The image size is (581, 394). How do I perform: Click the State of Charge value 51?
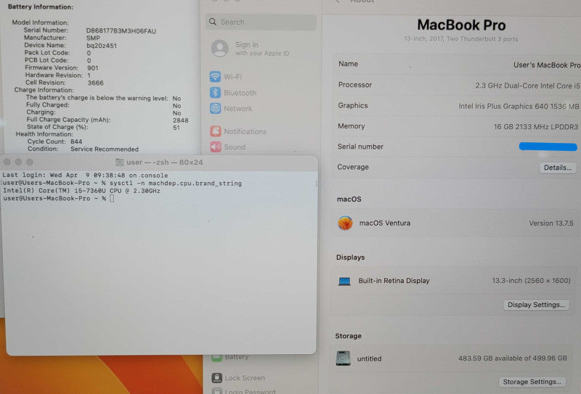click(176, 128)
